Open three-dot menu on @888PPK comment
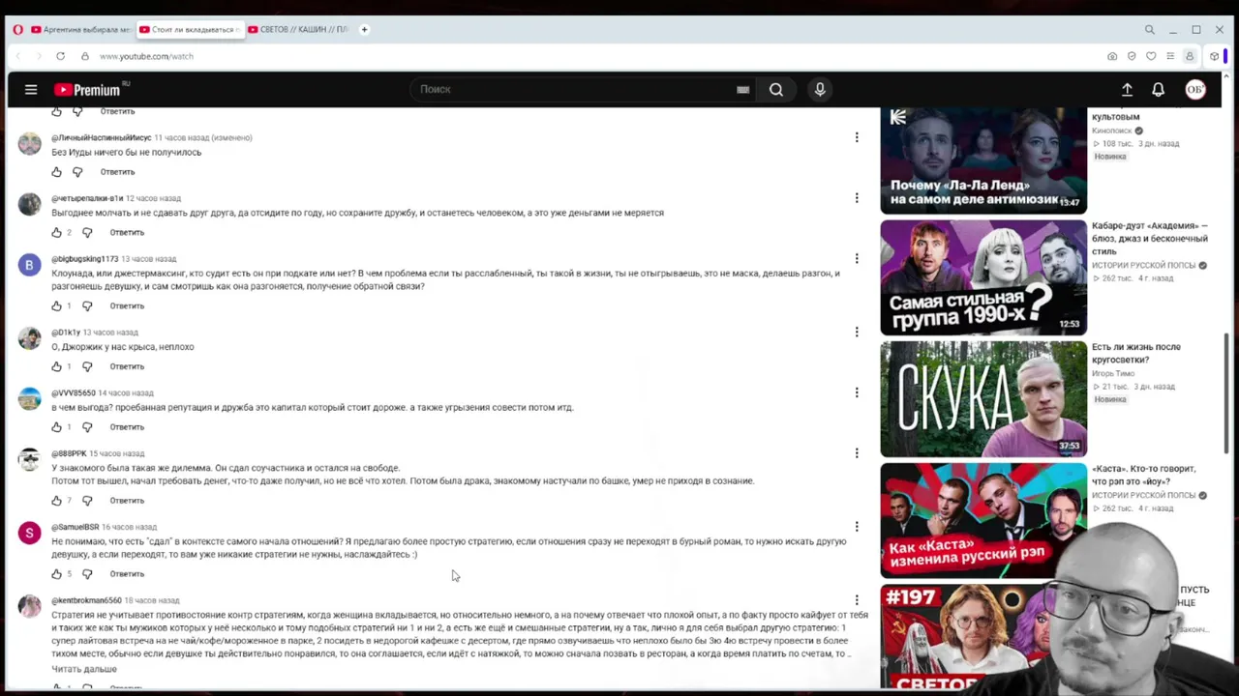 (857, 453)
